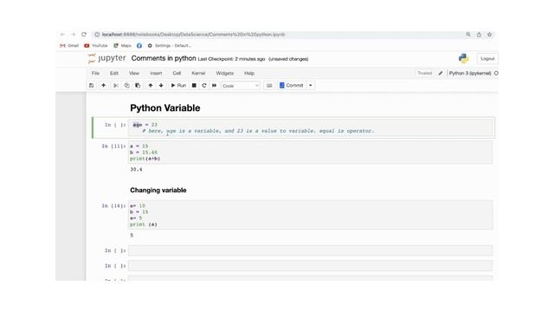
Task: Click the kernel idle circle indicator
Action: [x=496, y=73]
